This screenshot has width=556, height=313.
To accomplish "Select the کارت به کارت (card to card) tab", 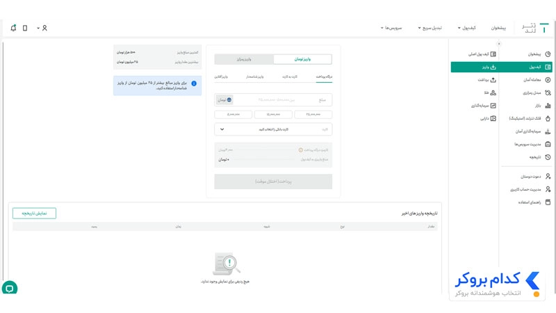I will pos(290,77).
